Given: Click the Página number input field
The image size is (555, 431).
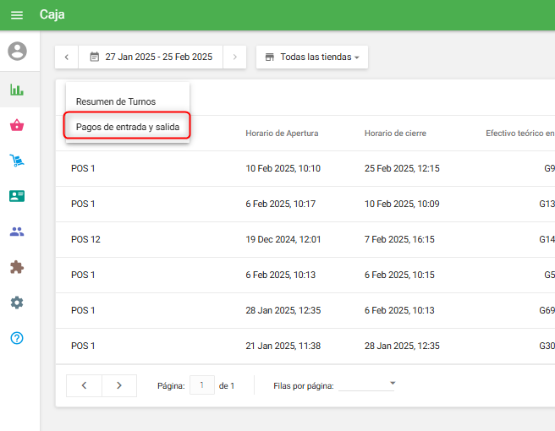Looking at the screenshot, I should coord(202,385).
